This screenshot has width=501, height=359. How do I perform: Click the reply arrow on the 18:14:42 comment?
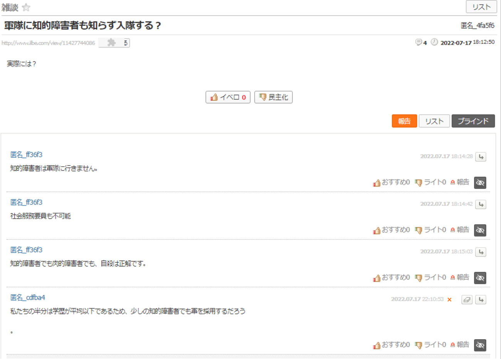[x=481, y=204]
